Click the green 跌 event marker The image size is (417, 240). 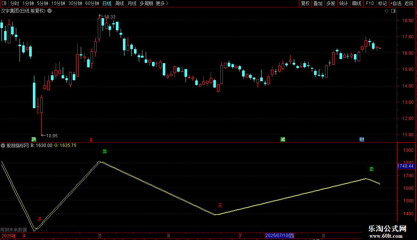click(34, 140)
